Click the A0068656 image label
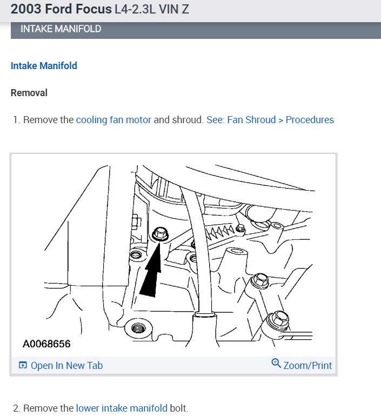Viewport: 381px width, 417px height. (46, 344)
